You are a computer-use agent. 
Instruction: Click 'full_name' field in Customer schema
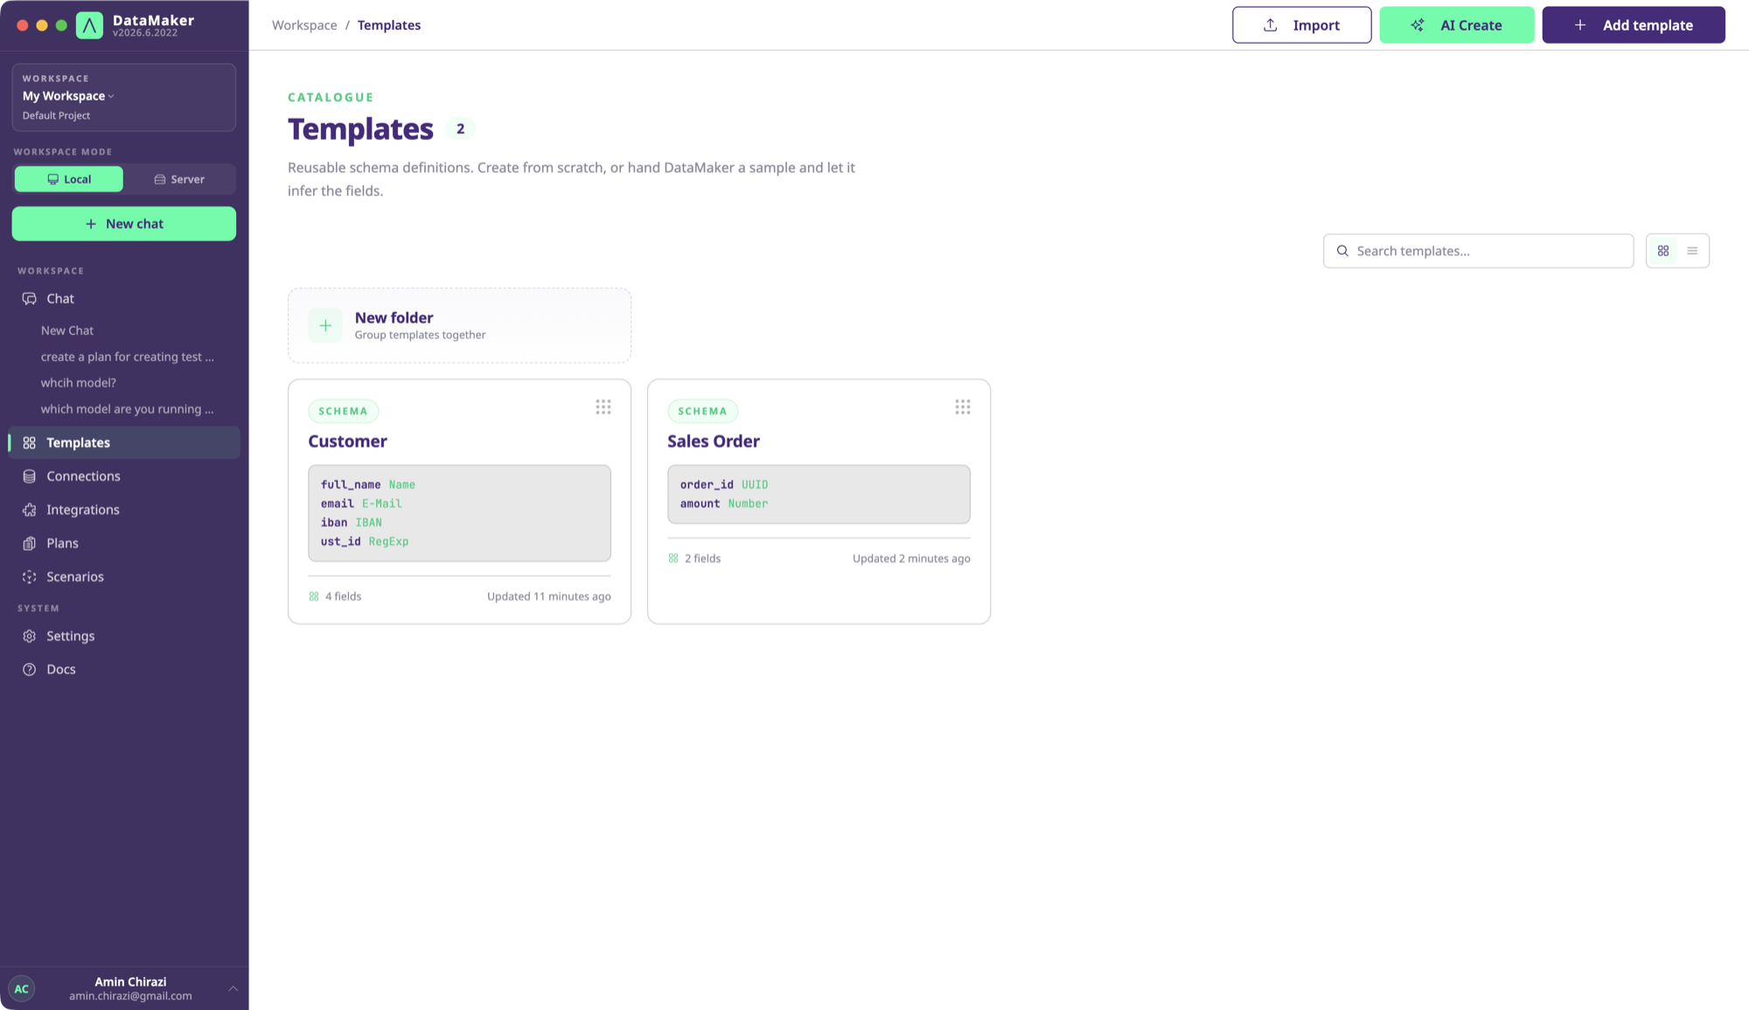[350, 485]
